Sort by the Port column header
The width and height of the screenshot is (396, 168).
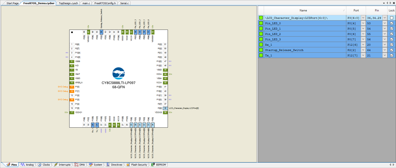click(356, 10)
